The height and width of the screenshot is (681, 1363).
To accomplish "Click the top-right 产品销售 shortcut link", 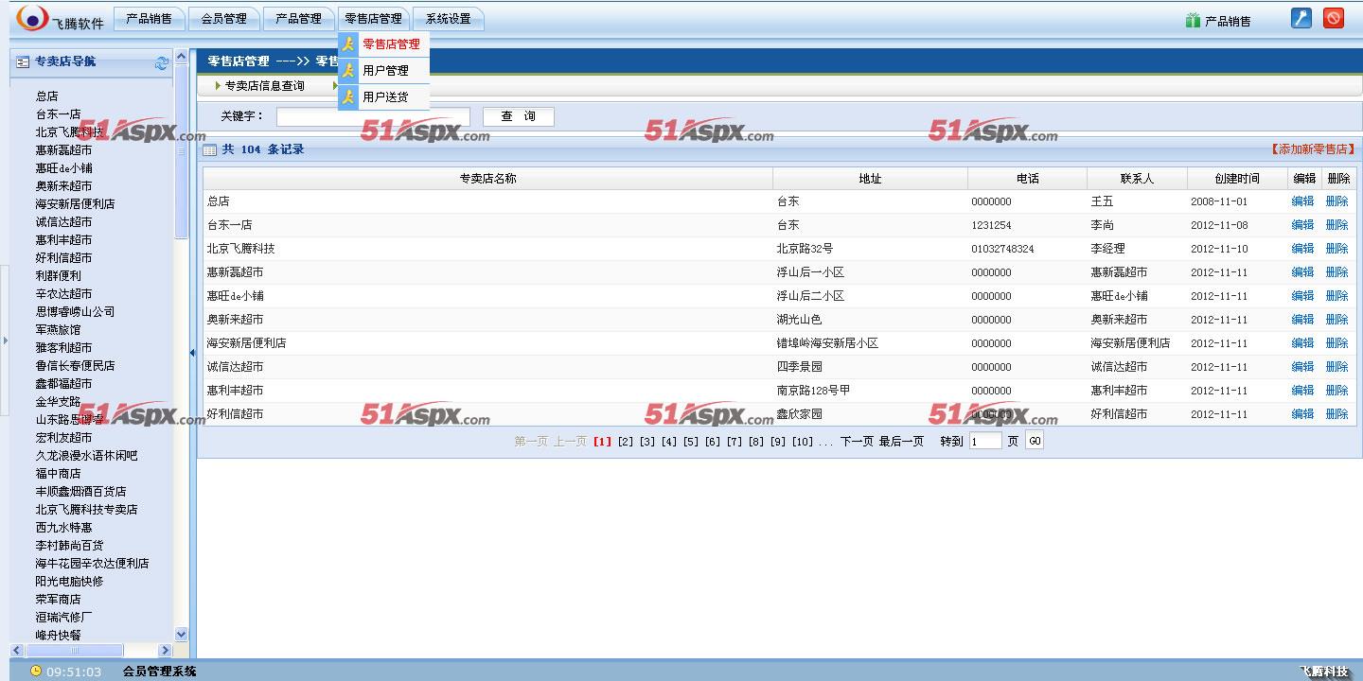I will 1227,21.
